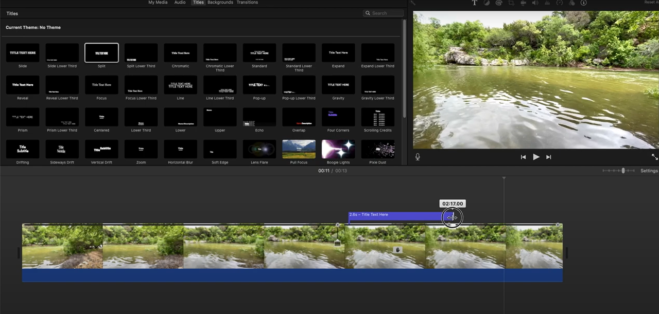The height and width of the screenshot is (314, 659).
Task: Click the Reset All button
Action: tap(651, 3)
